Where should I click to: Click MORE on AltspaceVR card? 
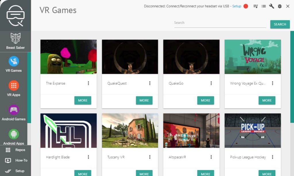pyautogui.click(x=206, y=173)
